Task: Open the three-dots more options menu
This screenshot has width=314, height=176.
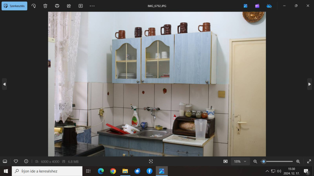Action: pyautogui.click(x=92, y=6)
